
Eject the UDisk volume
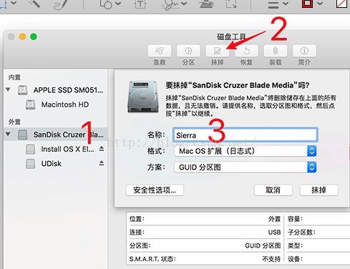[102, 163]
